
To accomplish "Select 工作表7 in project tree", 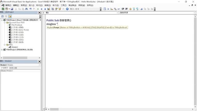I will 18,42.
